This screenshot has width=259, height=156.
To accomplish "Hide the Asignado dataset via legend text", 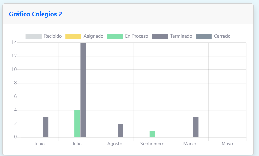I will pyautogui.click(x=93, y=36).
